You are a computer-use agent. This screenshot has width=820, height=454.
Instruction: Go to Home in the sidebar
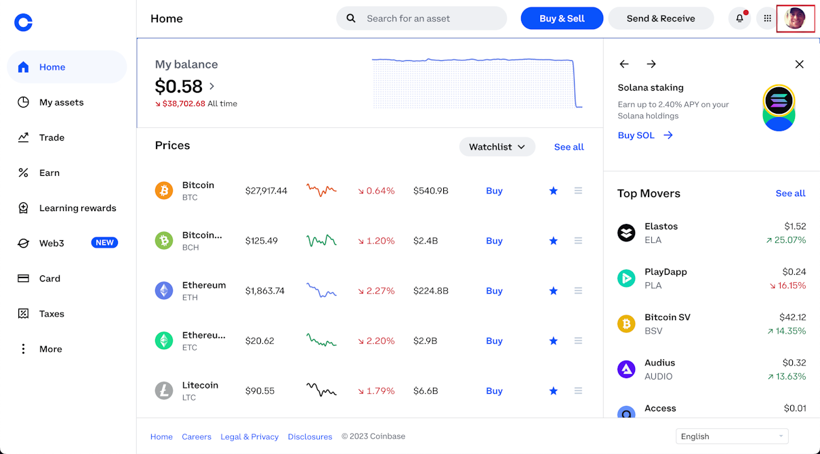pyautogui.click(x=66, y=67)
